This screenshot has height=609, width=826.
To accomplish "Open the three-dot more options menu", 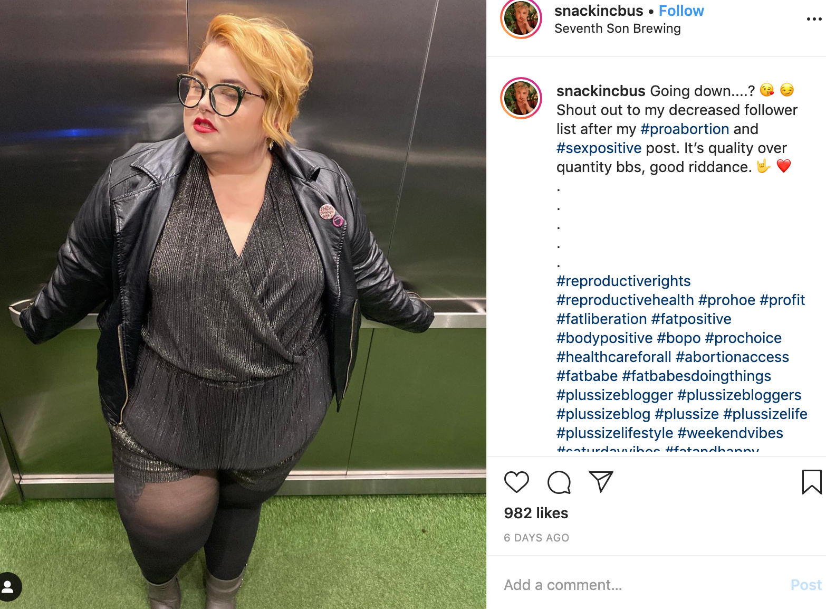I will (x=814, y=19).
